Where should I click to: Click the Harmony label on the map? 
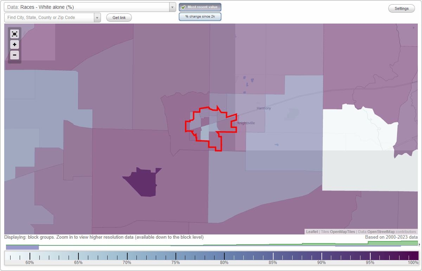(263, 108)
